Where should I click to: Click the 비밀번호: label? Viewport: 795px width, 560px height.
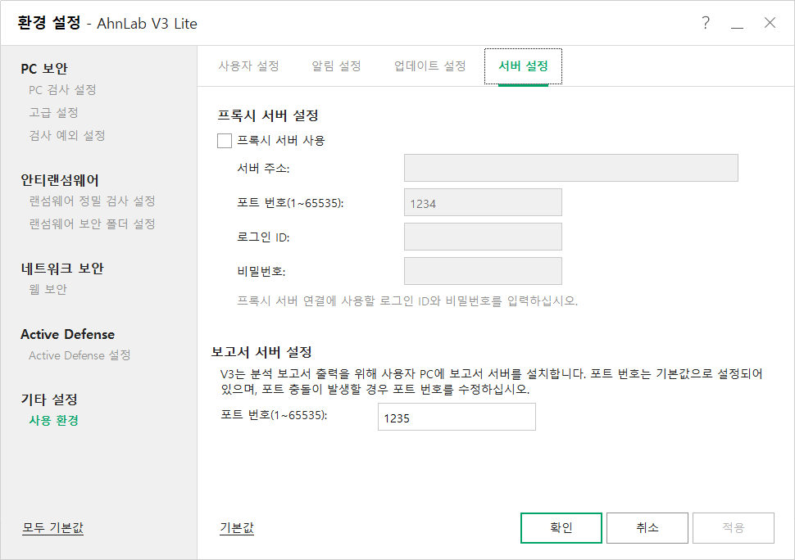click(261, 271)
